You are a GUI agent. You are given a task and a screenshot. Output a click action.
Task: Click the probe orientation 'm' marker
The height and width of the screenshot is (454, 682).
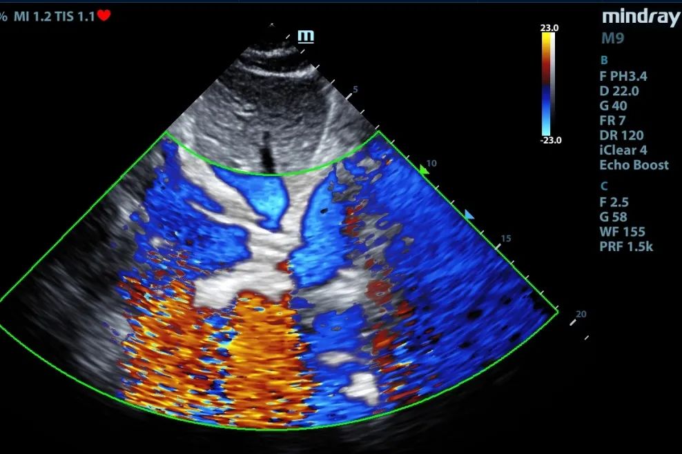tap(305, 36)
